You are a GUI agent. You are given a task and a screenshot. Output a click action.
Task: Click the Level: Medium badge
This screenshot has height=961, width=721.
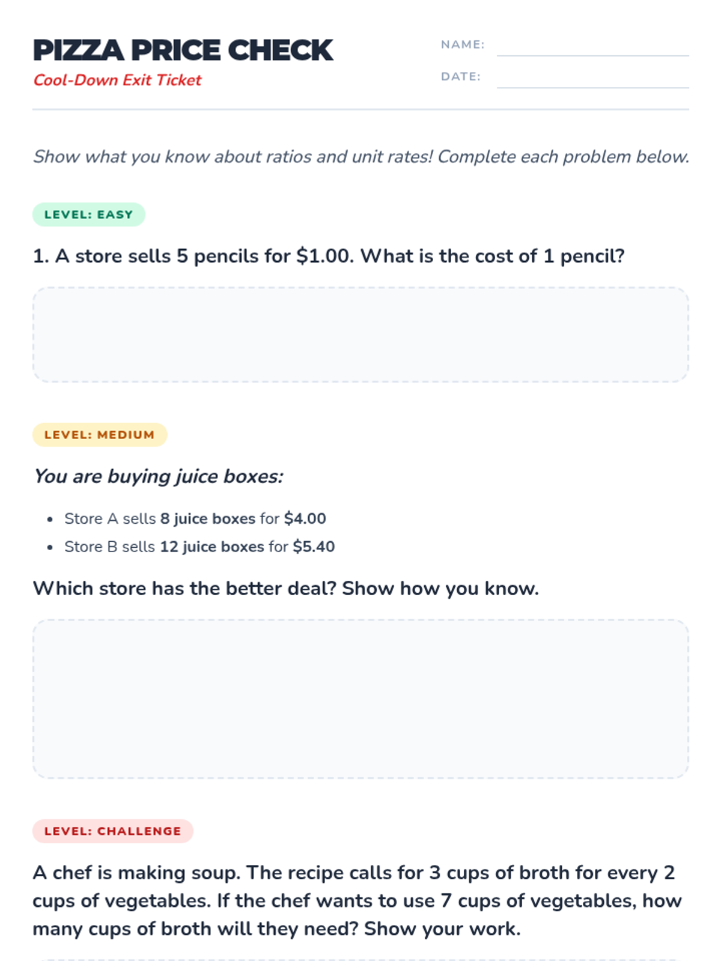(100, 435)
